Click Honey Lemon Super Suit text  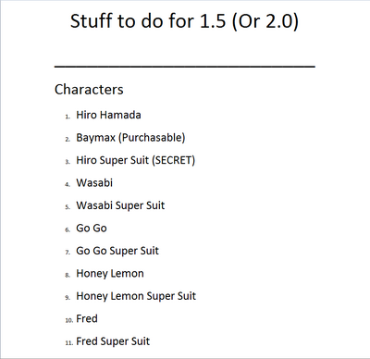tap(136, 296)
